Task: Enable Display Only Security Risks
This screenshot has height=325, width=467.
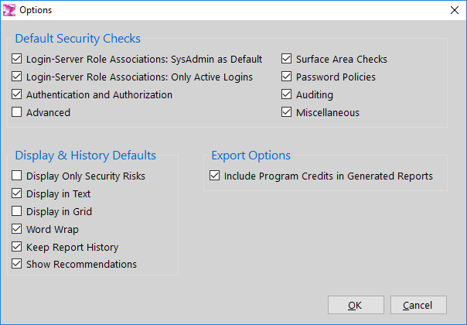Action: [x=17, y=176]
